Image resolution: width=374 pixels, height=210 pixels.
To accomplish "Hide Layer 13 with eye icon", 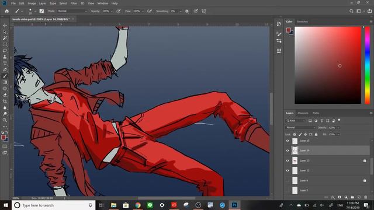I will click(x=288, y=161).
